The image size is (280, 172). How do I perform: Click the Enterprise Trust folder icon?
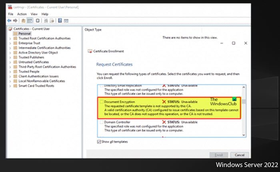pos(15,43)
